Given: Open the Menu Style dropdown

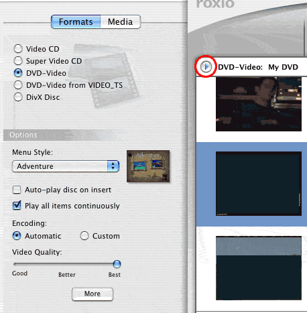Looking at the screenshot, I should pos(66,166).
